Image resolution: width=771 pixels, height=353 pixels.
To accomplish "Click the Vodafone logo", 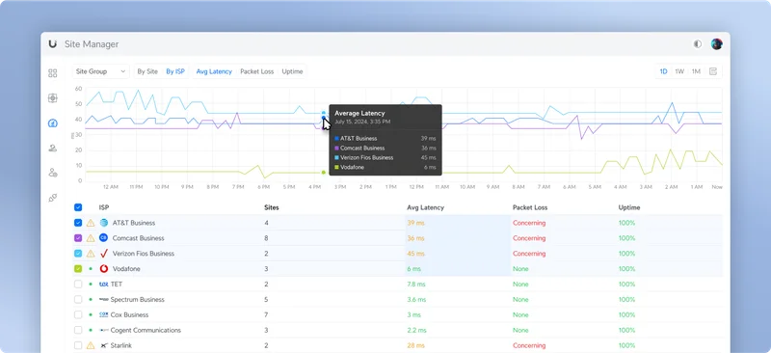I will [x=104, y=269].
